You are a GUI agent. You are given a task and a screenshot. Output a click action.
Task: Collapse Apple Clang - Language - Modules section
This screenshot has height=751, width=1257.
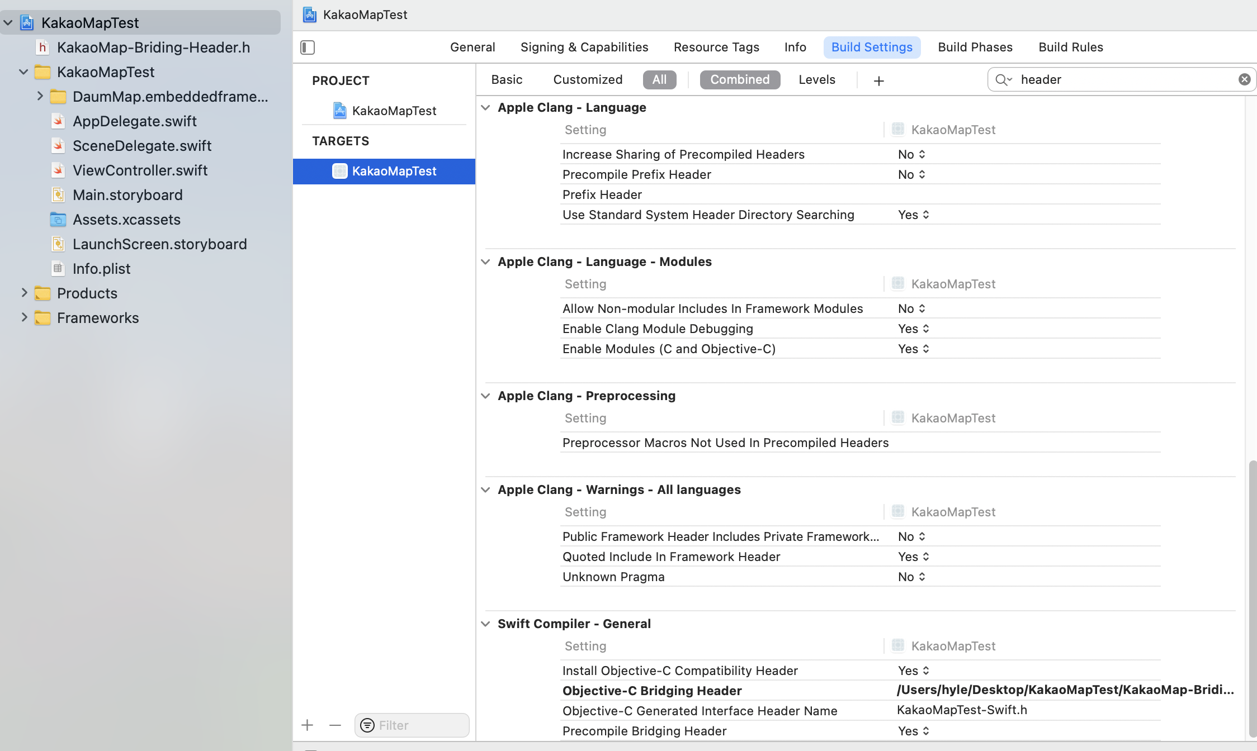[x=485, y=262]
